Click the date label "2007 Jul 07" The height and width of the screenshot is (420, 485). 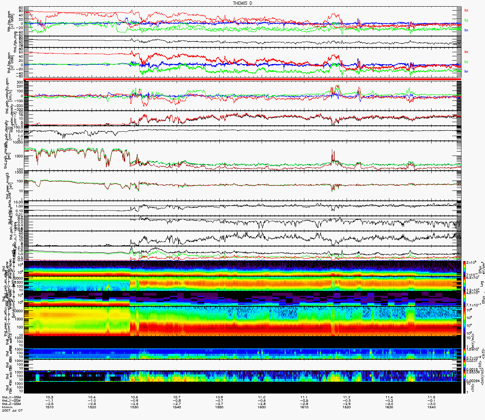coord(12,410)
